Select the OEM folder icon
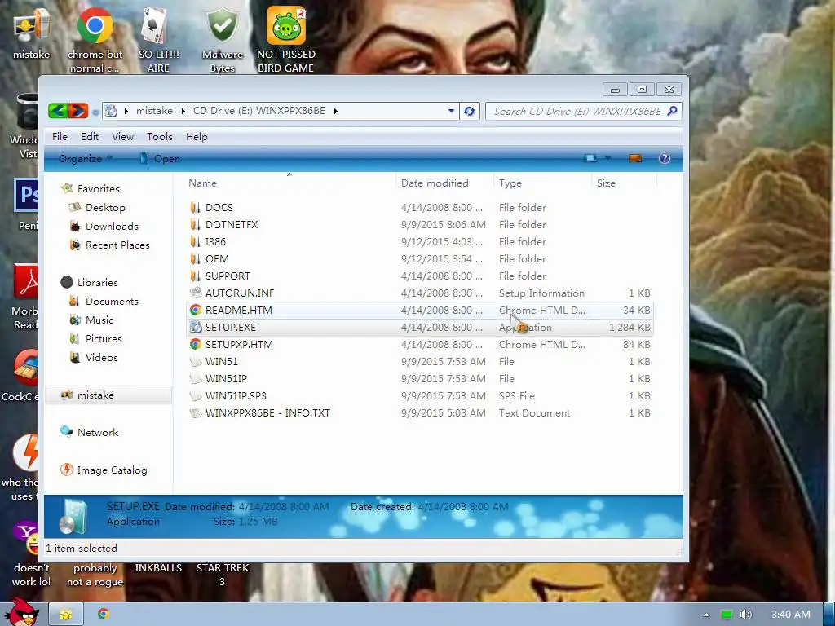This screenshot has height=626, width=835. (196, 258)
